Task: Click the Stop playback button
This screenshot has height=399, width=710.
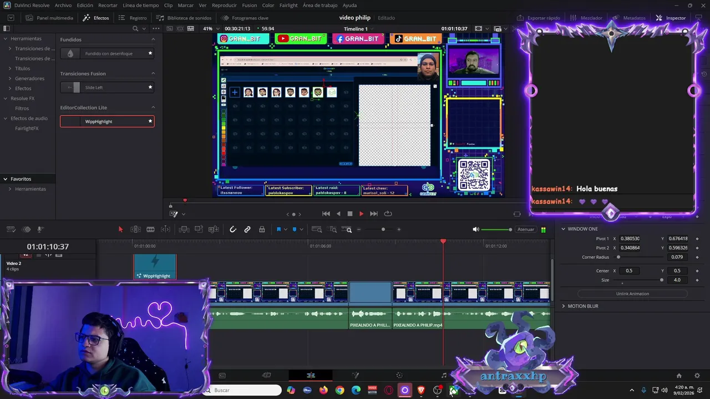Action: pyautogui.click(x=349, y=213)
